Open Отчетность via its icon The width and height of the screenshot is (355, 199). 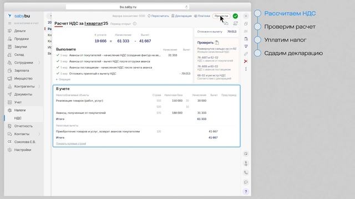click(9, 126)
